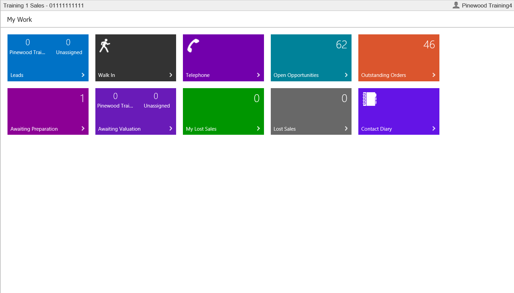Viewport: 514px width, 293px height.
Task: Open the Outstanding Orders tile arrow
Action: [x=434, y=75]
